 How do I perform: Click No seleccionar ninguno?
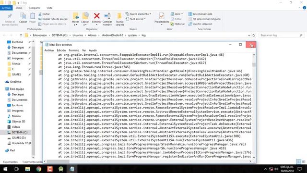click(x=204, y=19)
